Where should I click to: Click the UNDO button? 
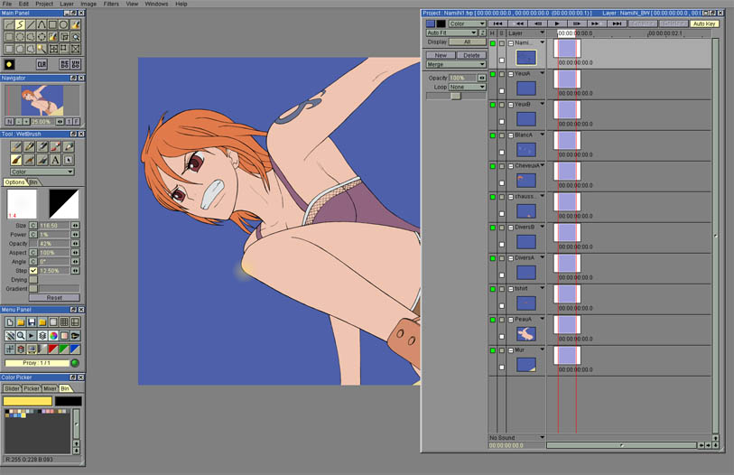tap(75, 64)
